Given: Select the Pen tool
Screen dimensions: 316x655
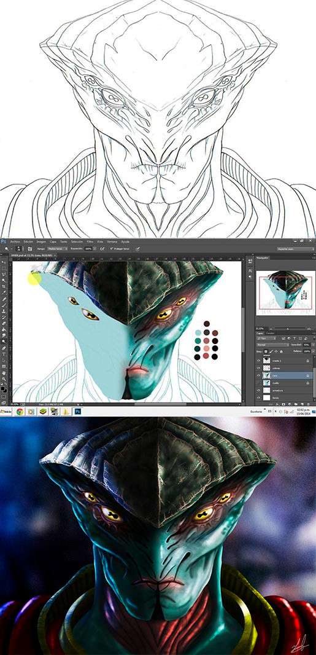Looking at the screenshot, I should 4,348.
